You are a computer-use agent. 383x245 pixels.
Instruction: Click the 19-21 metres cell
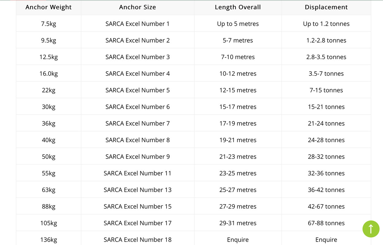tap(238, 140)
